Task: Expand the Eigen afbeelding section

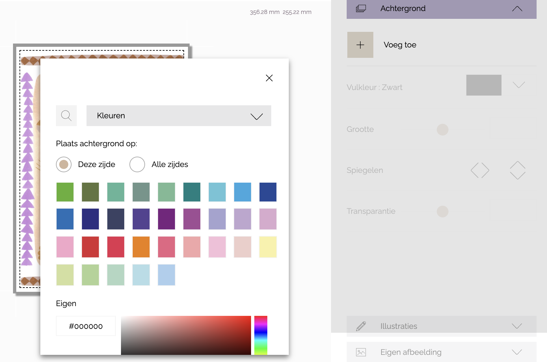Action: click(516, 352)
